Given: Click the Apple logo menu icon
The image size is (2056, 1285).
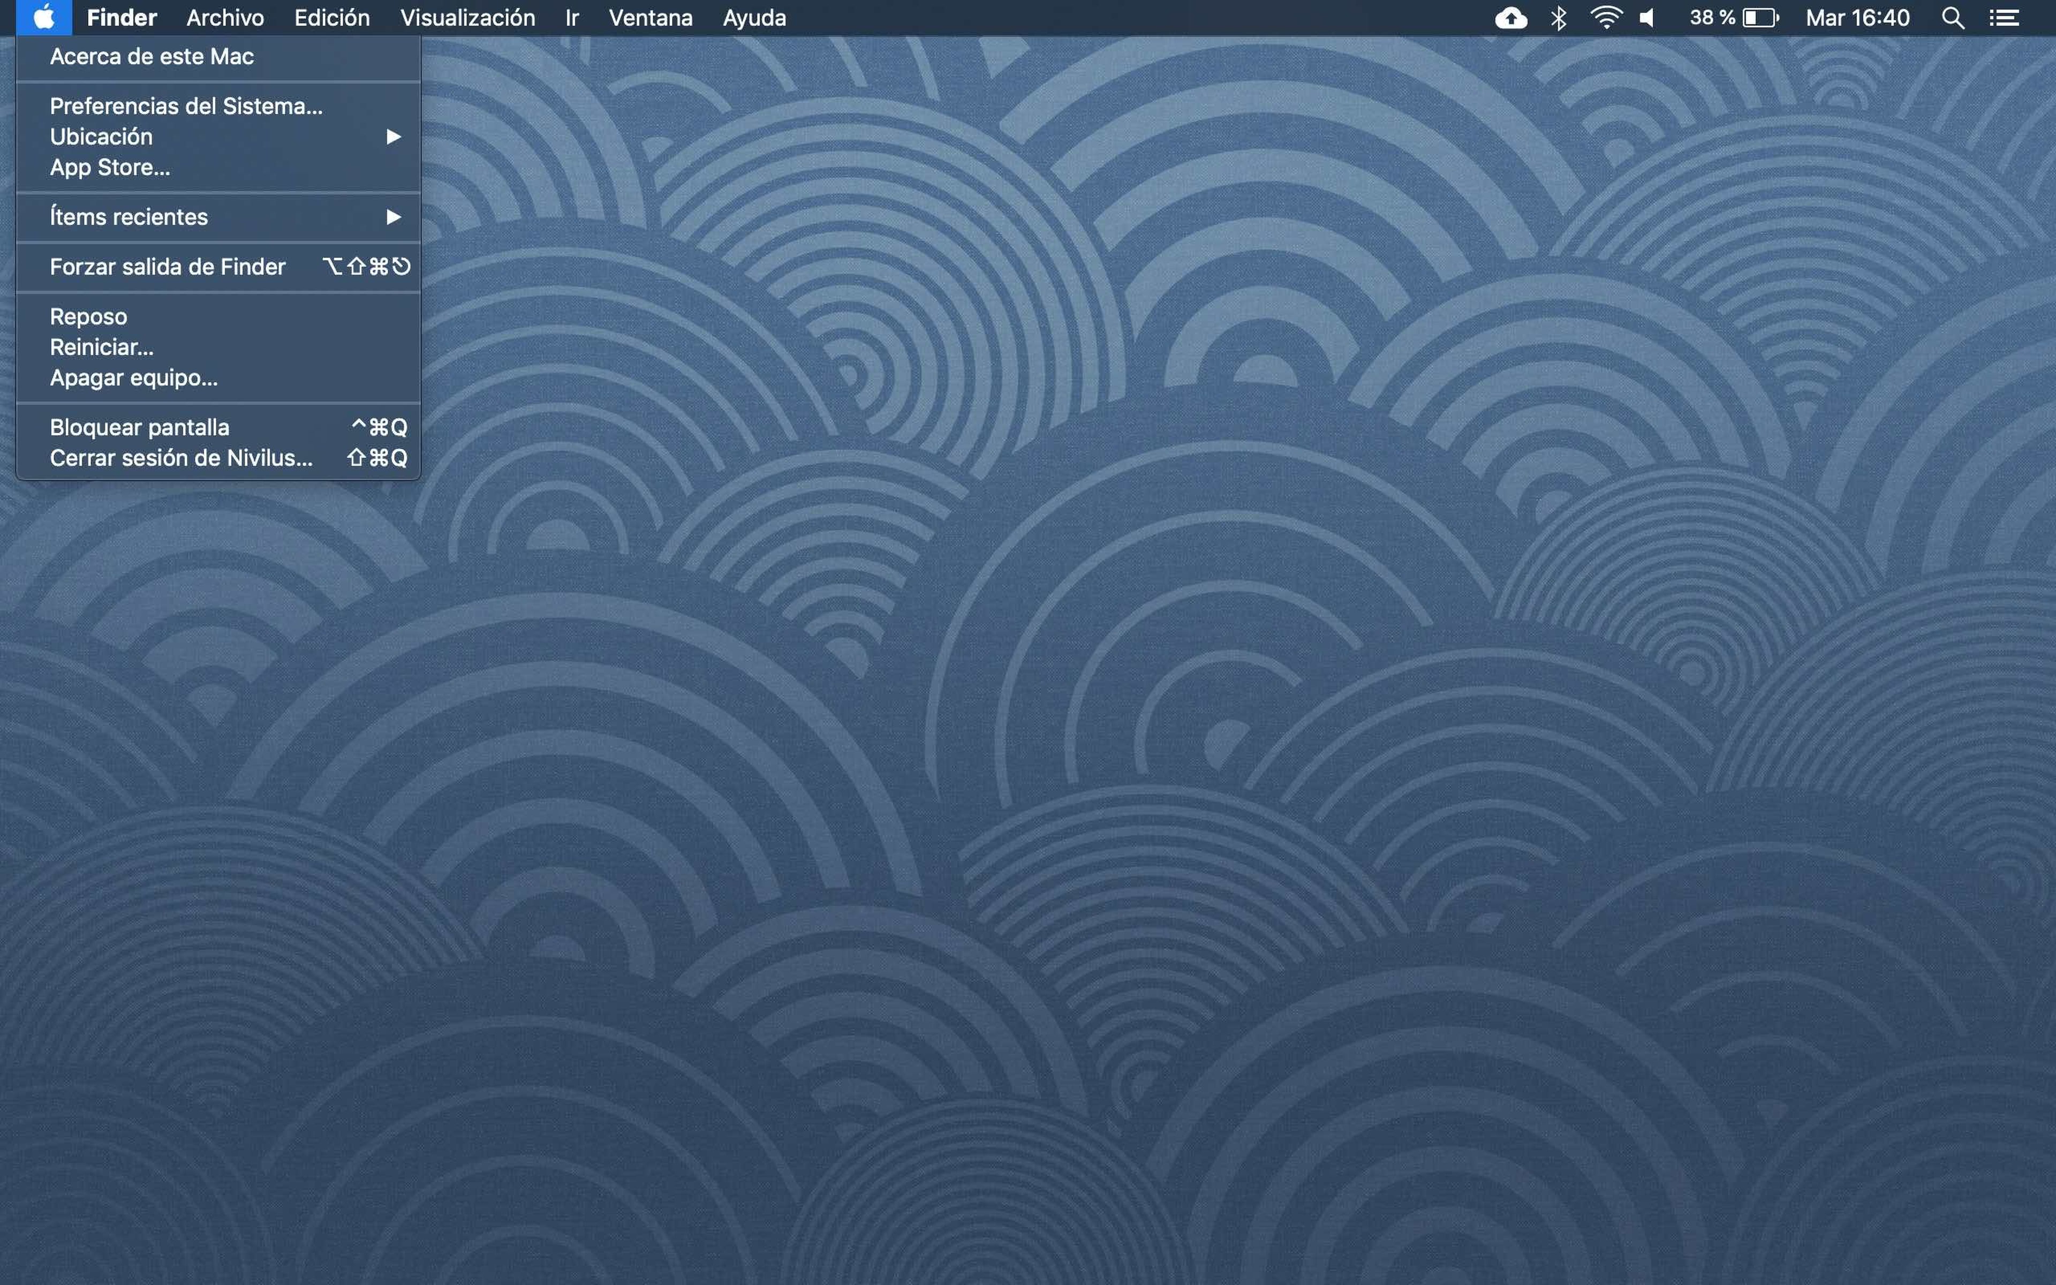Looking at the screenshot, I should click(x=43, y=17).
